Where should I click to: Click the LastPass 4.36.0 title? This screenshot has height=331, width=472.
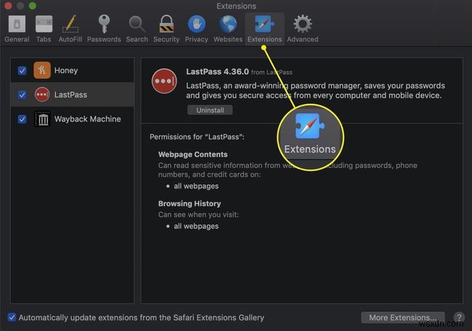(217, 72)
